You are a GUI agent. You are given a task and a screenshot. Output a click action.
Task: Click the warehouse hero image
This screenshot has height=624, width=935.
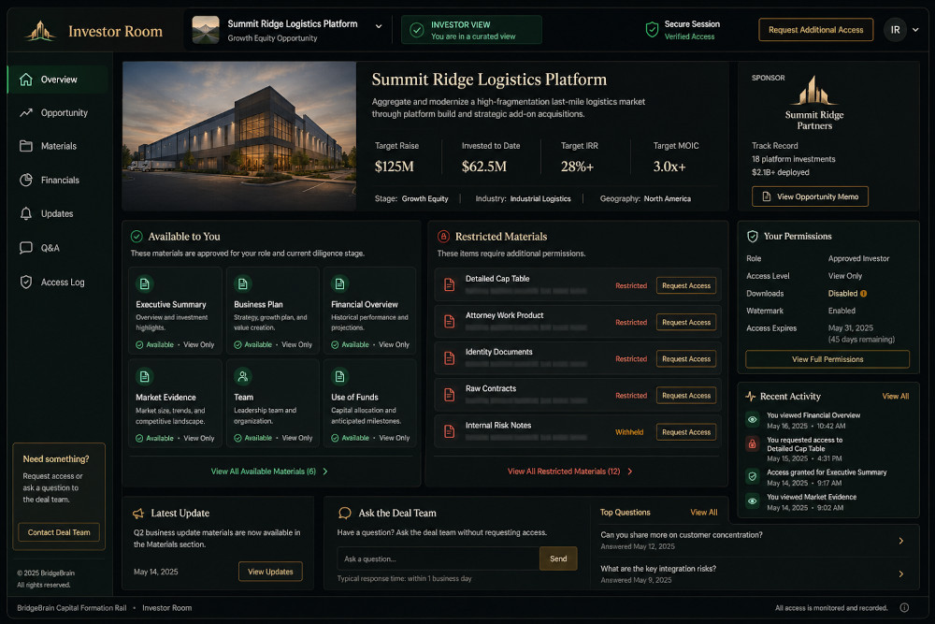click(x=239, y=136)
